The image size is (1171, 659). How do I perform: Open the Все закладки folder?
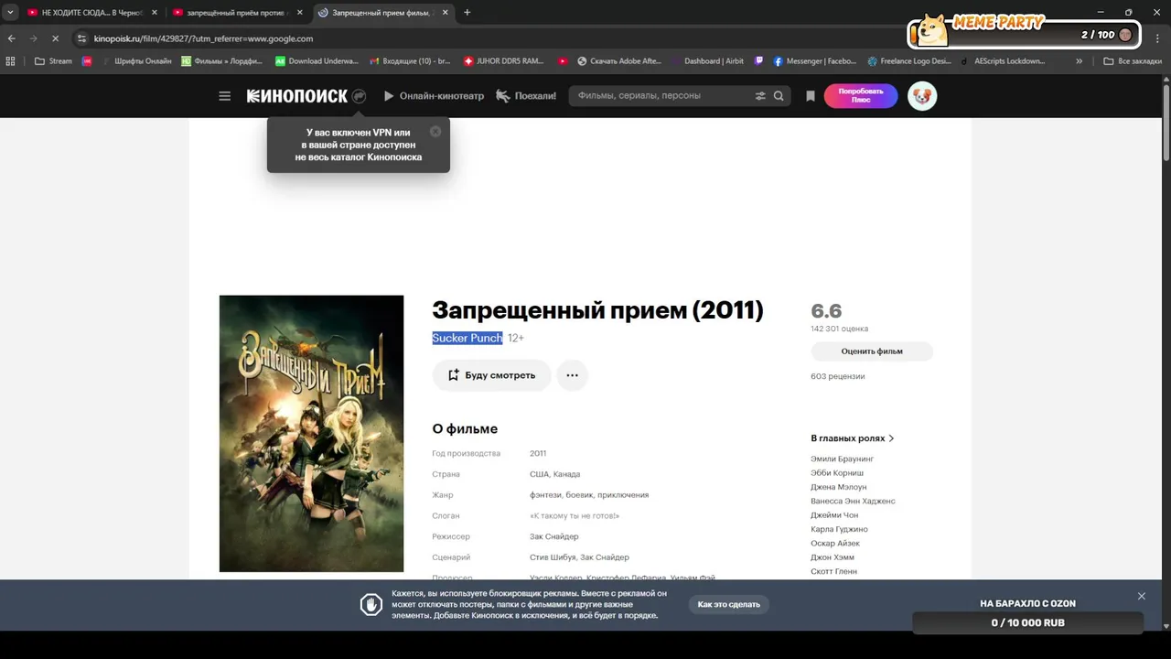point(1133,61)
